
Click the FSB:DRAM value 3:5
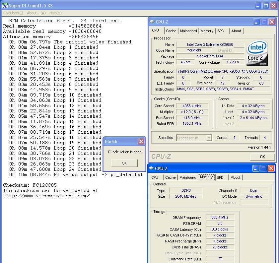[220, 223]
